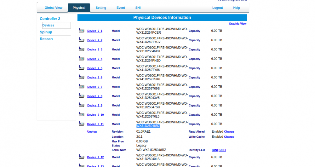Image resolution: width=315 pixels, height=167 pixels.
Task: Click Unplug for Device_2_11
Action: pos(92,132)
